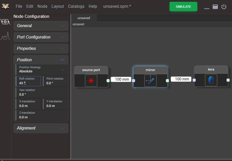Select the mirror node title

pos(150,70)
